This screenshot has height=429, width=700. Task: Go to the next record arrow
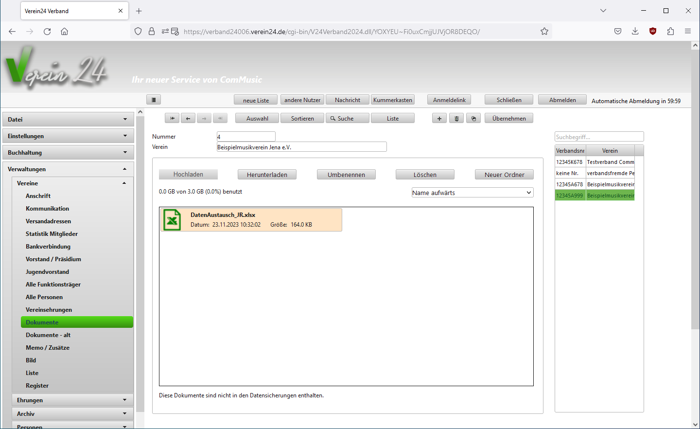(x=204, y=118)
